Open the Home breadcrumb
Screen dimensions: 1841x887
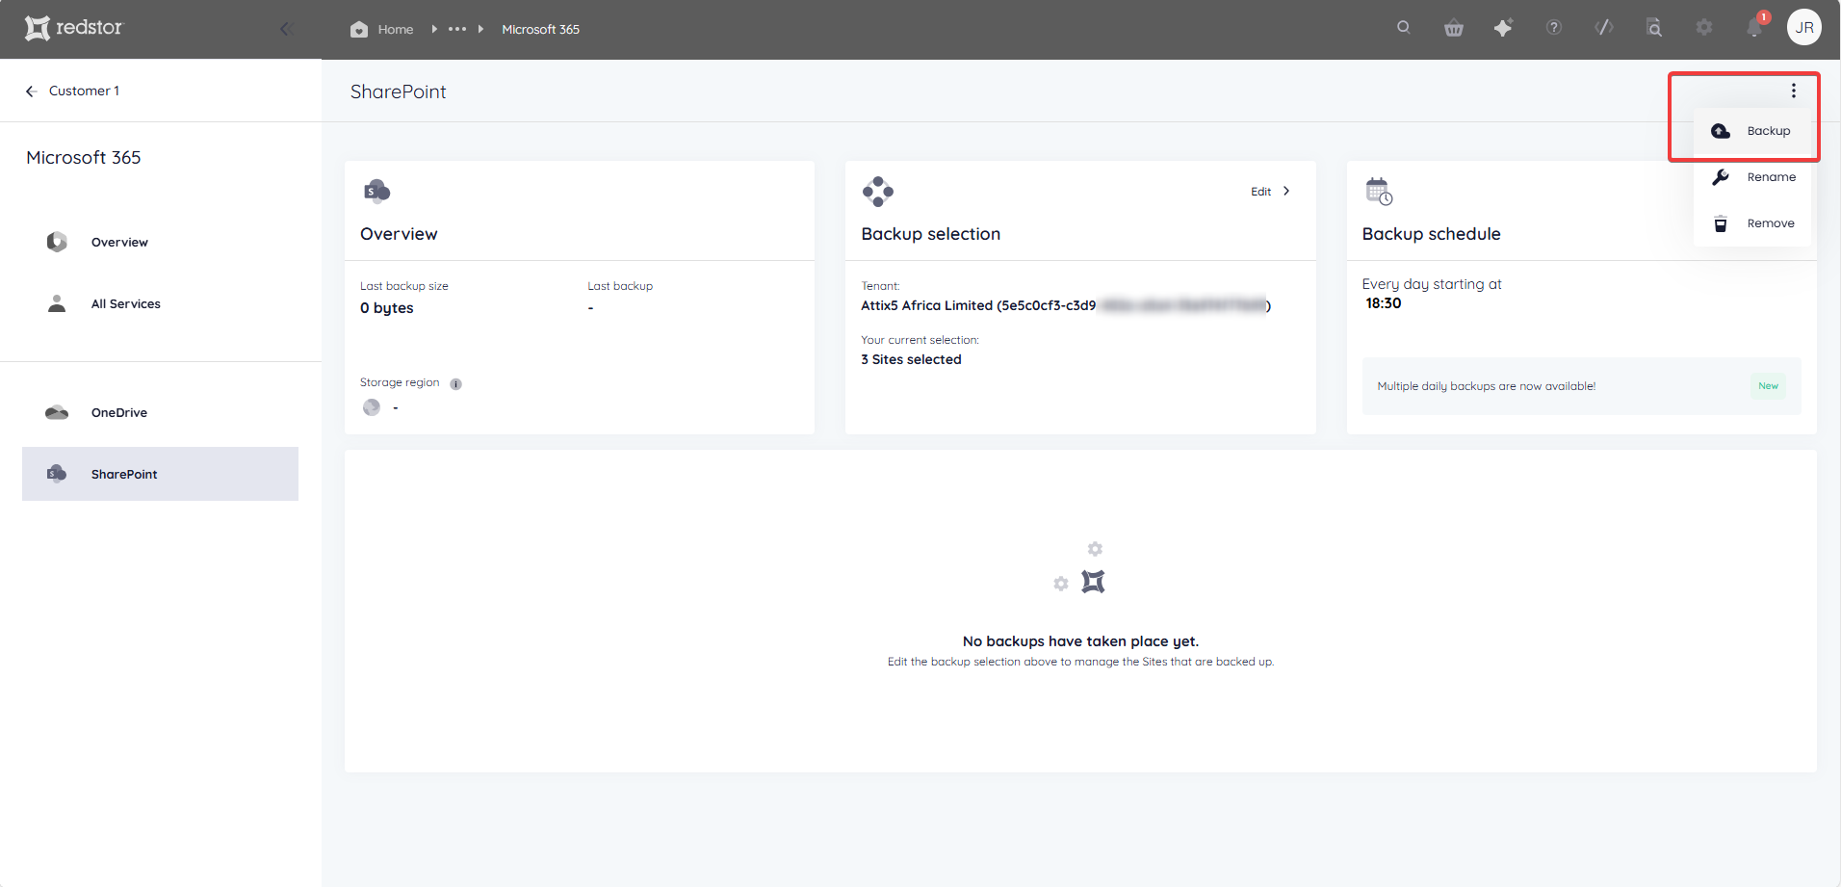[382, 29]
